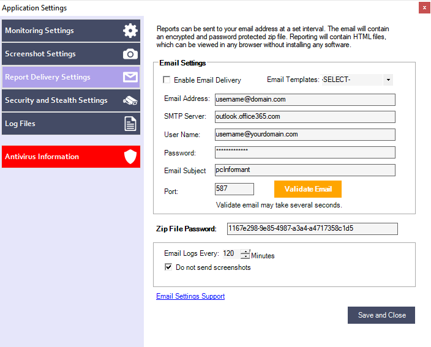Open the Monitoring Settings tab

[71, 31]
